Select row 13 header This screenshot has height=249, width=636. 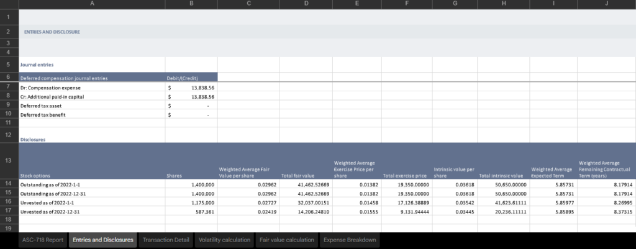(9, 161)
